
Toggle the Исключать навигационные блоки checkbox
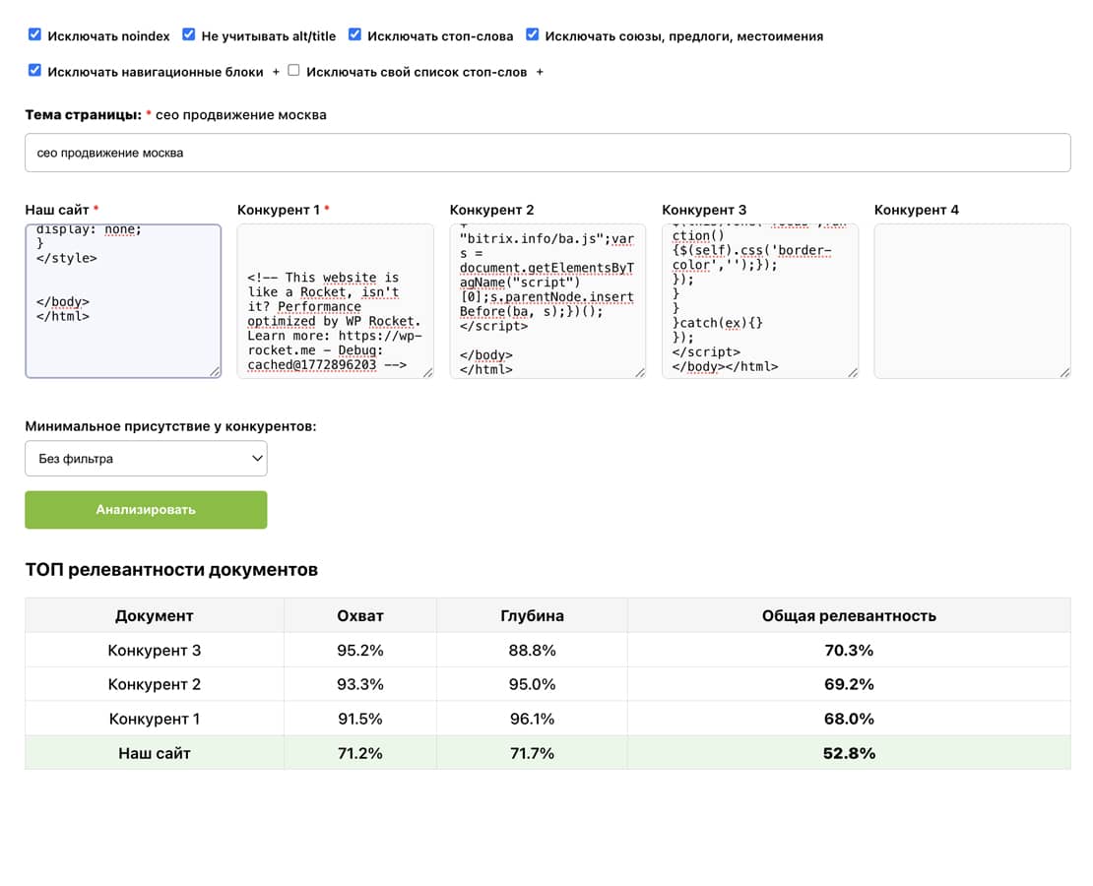point(34,70)
